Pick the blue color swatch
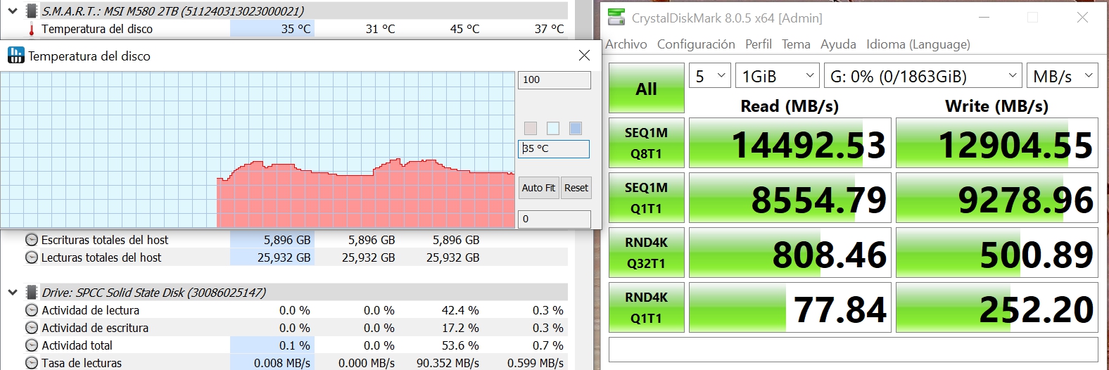 576,128
